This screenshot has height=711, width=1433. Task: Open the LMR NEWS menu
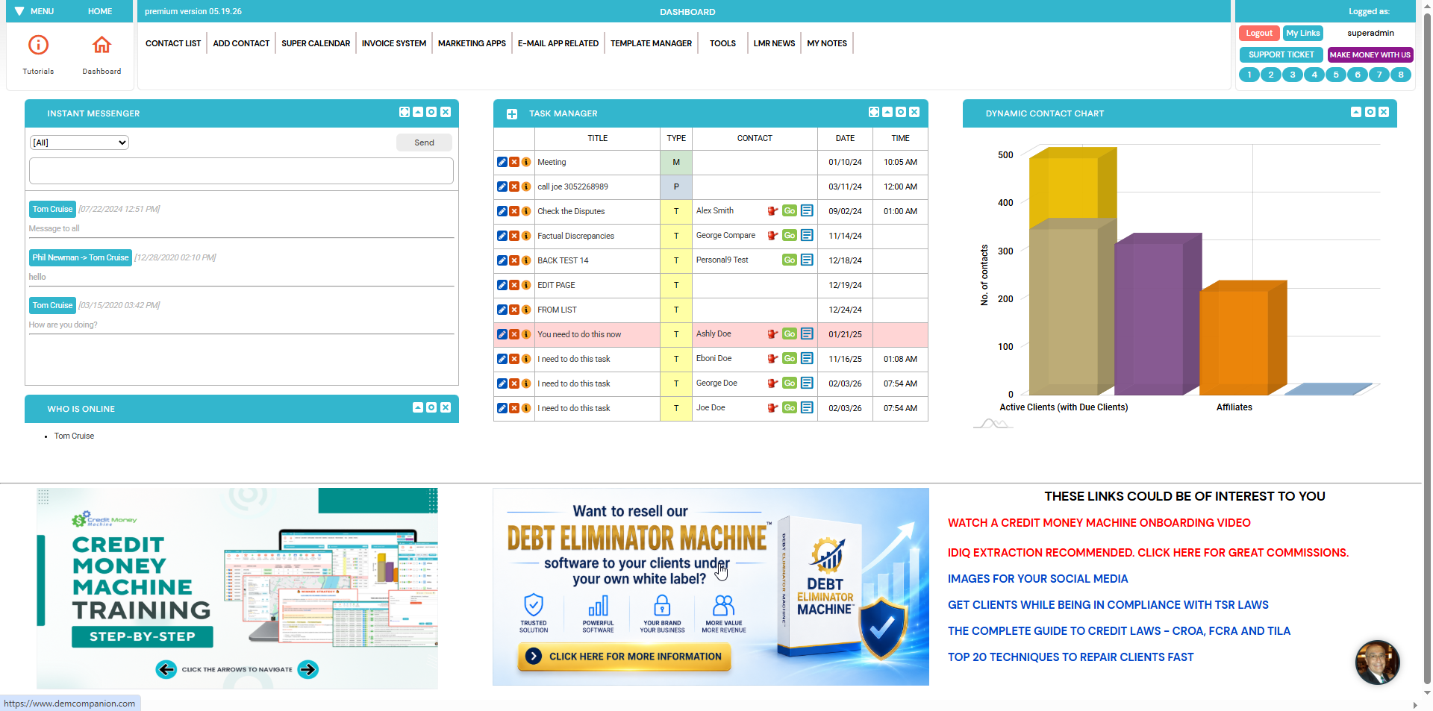(774, 43)
